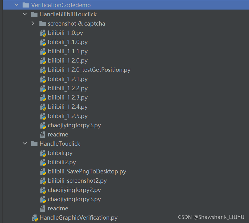Open file bilibili_1.2.4.py
The height and width of the screenshot is (223, 249).
click(x=68, y=107)
